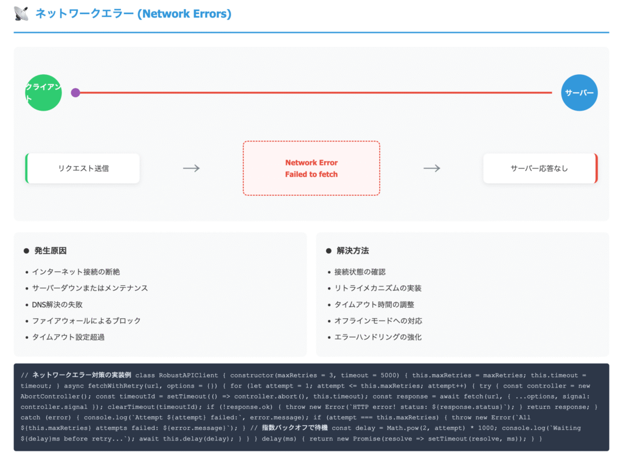Viewport: 623px width, 455px height.
Task: Click the リトライメカニズムの実装 list item
Action: [x=378, y=288]
